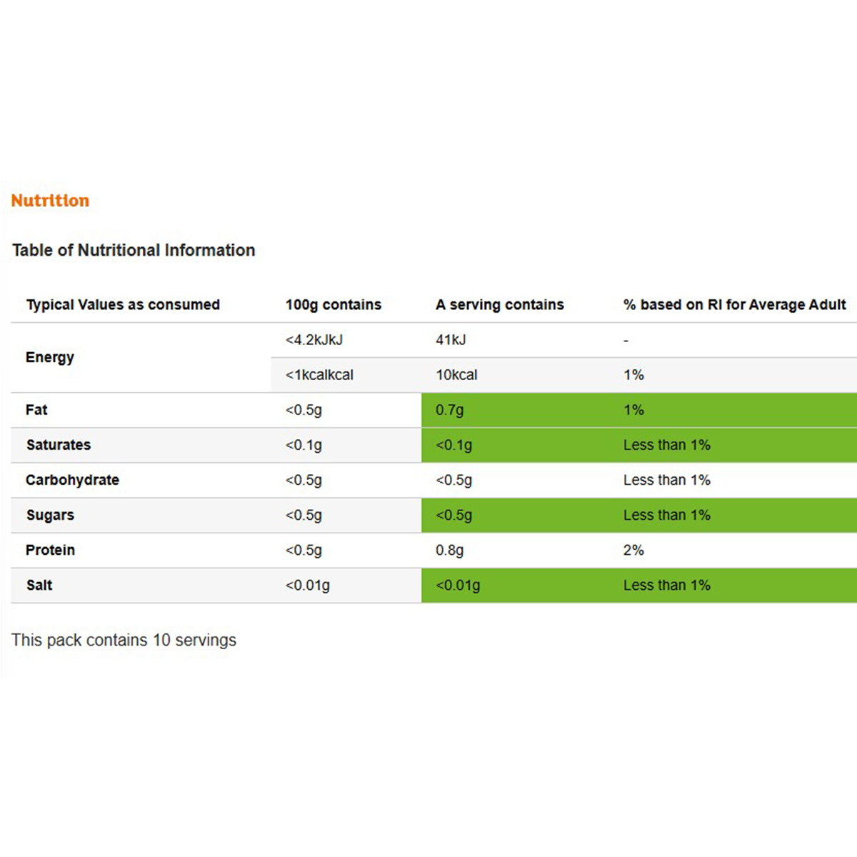Click the 10kcal serving value
The width and height of the screenshot is (857, 857).
[456, 375]
